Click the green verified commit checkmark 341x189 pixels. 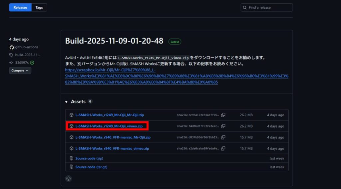pos(32,62)
